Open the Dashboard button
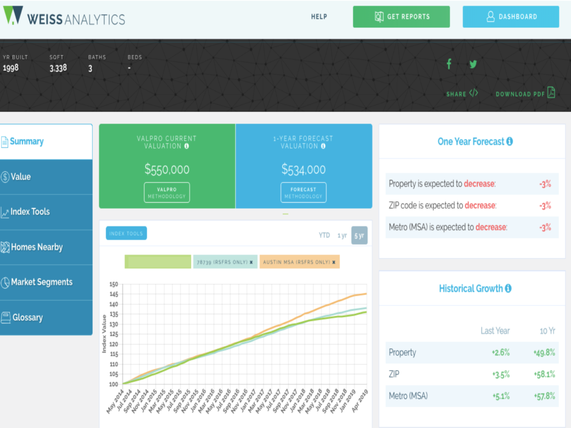The width and height of the screenshot is (571, 428). pos(510,17)
